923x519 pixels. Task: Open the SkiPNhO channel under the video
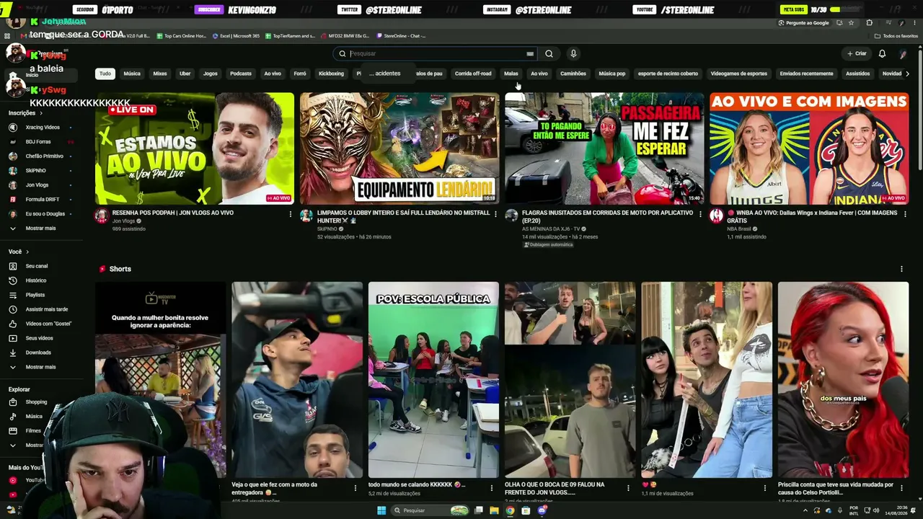[x=327, y=229]
